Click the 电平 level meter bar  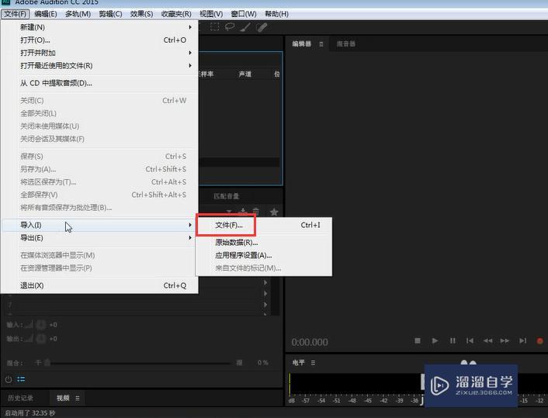(355, 384)
